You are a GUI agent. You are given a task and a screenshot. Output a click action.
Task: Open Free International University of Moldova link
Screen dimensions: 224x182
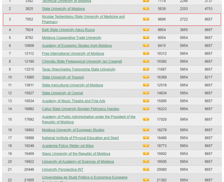point(73,53)
